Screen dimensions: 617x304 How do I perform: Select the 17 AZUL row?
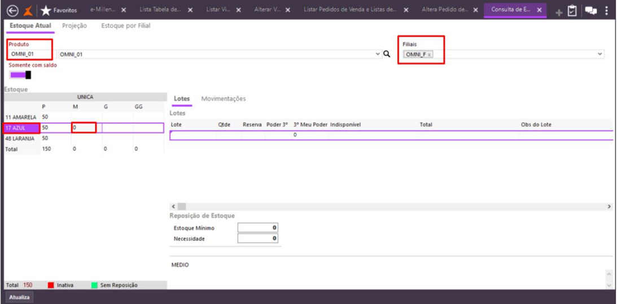pos(84,128)
